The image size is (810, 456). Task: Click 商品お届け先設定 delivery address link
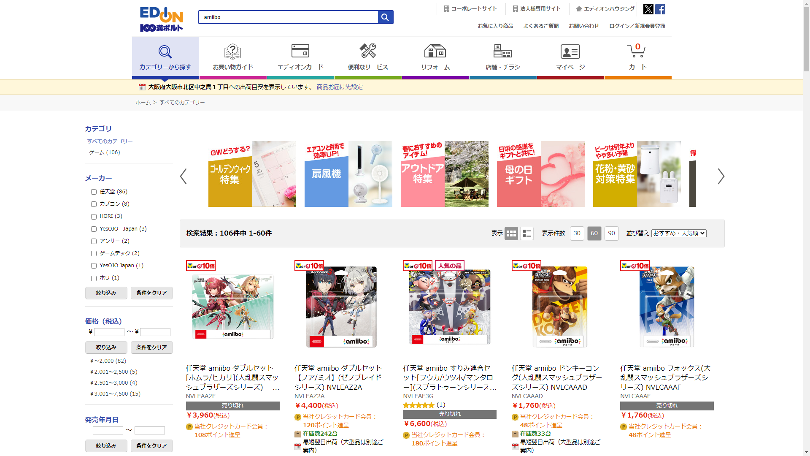(339, 87)
